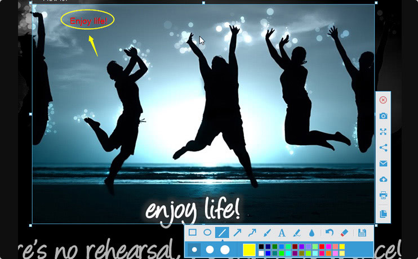
Task: Save the screenshot with the floppy disk icon
Action: pyautogui.click(x=362, y=233)
